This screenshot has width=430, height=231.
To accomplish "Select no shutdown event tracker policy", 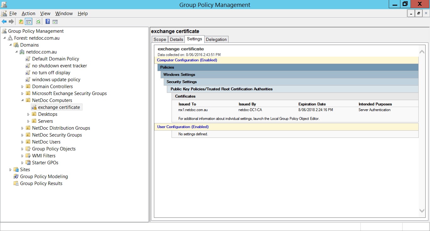I will (x=59, y=66).
